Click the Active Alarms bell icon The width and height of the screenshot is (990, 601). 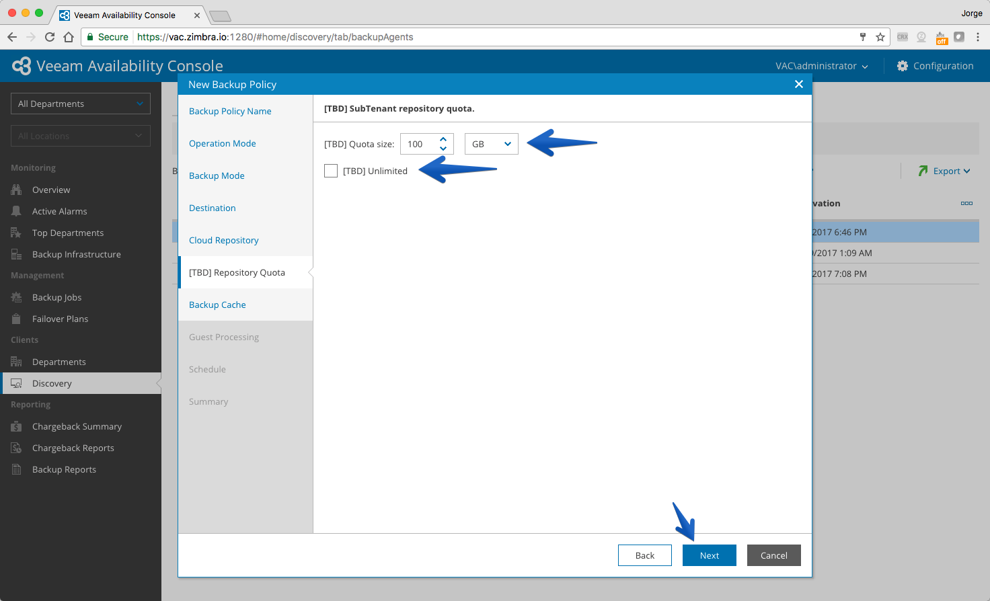click(x=16, y=211)
